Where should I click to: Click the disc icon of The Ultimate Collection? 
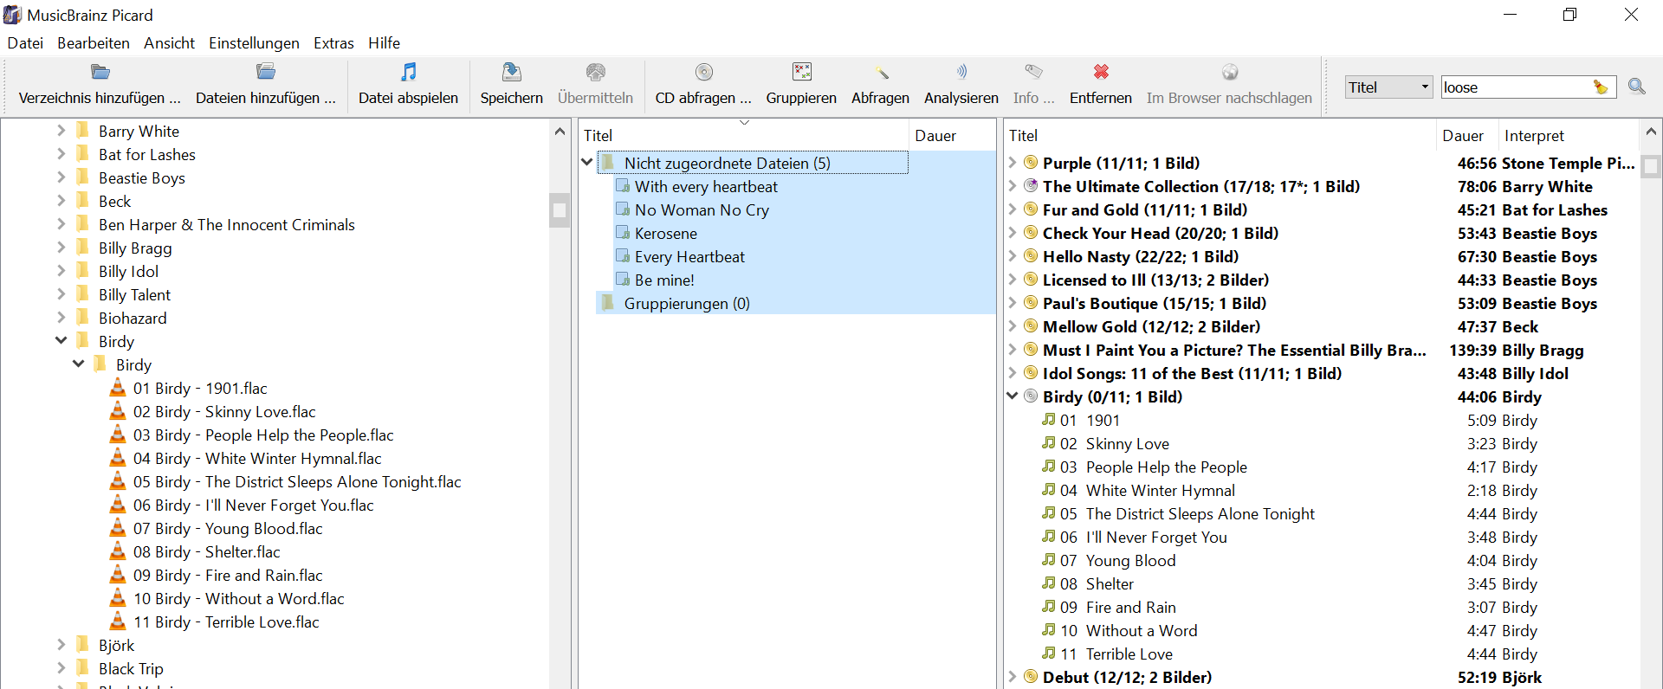[1031, 185]
